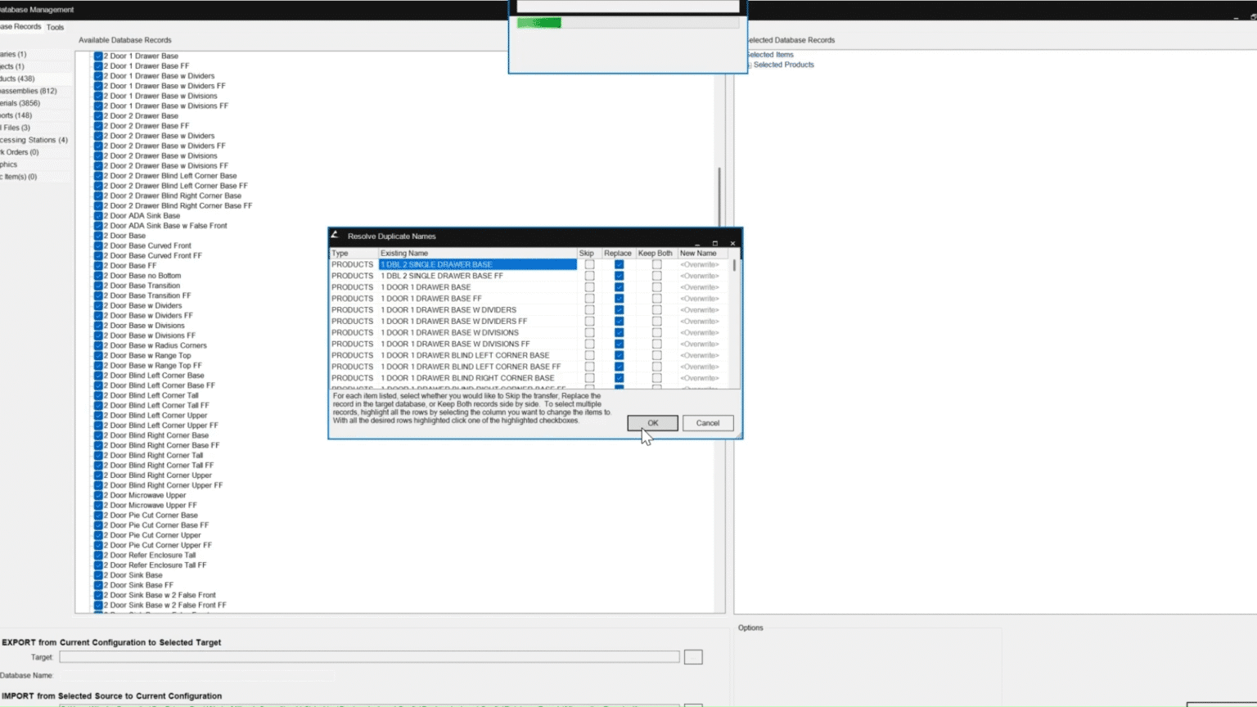
Task: Click the Skip column header
Action: pyautogui.click(x=587, y=253)
